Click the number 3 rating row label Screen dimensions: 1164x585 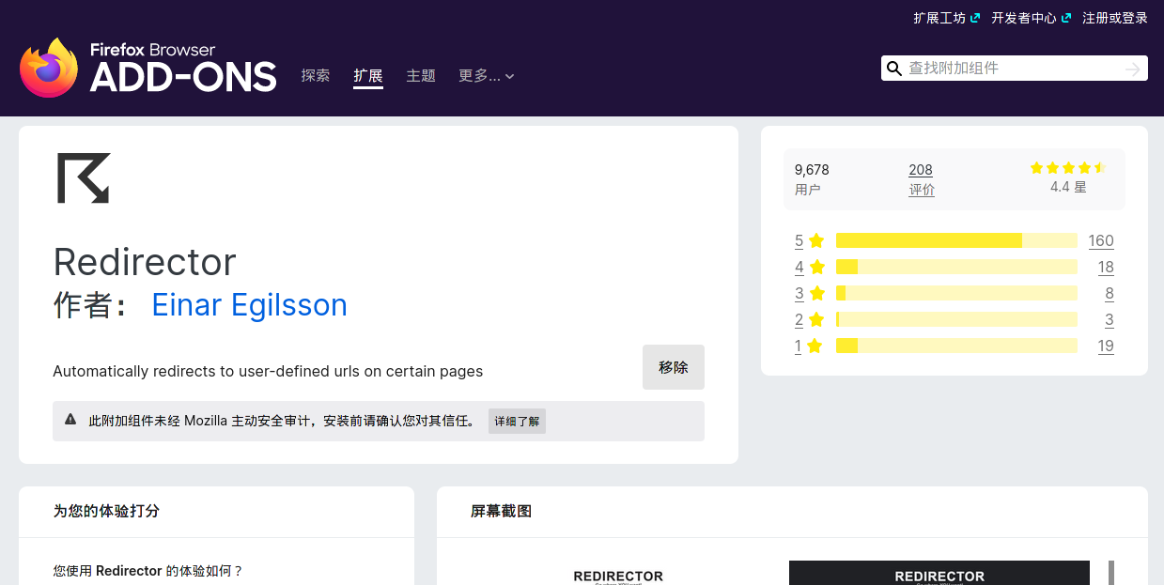799,293
